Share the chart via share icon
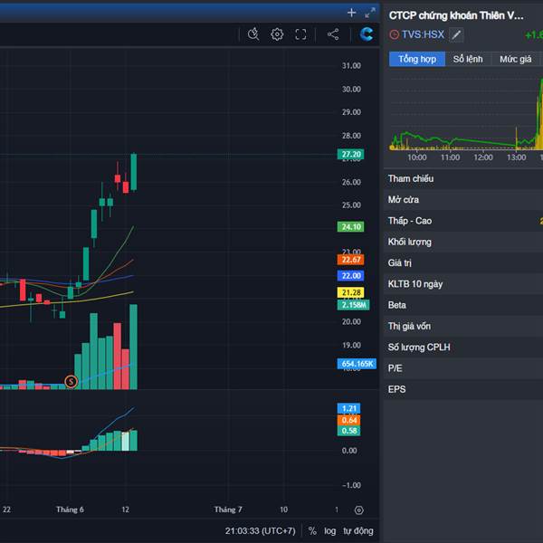The width and height of the screenshot is (543, 543). tap(333, 34)
